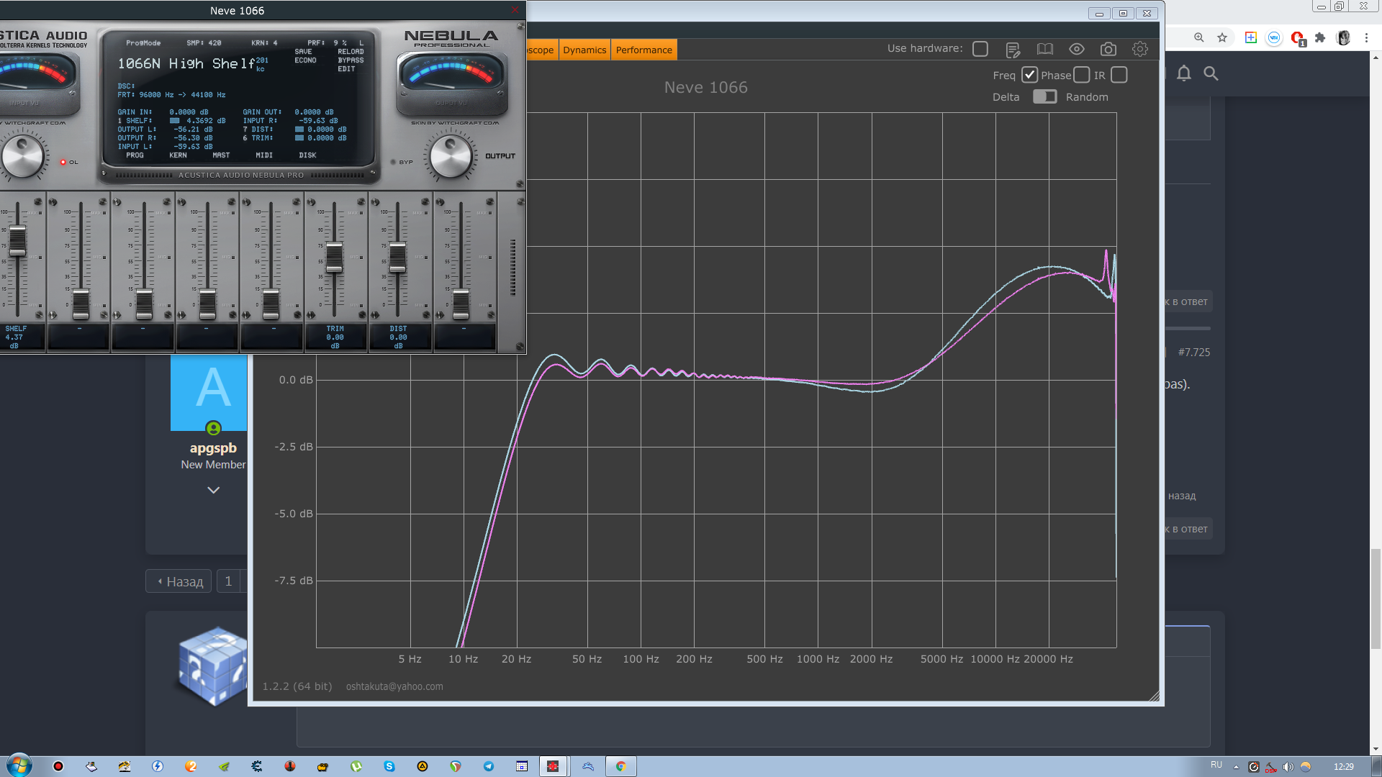Click the red plug-in host taskbar icon
This screenshot has height=777, width=1382.
pyautogui.click(x=553, y=766)
